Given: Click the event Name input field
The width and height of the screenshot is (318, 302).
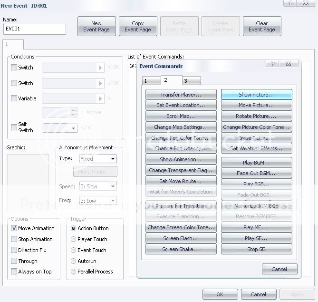Looking at the screenshot, I should [x=34, y=29].
